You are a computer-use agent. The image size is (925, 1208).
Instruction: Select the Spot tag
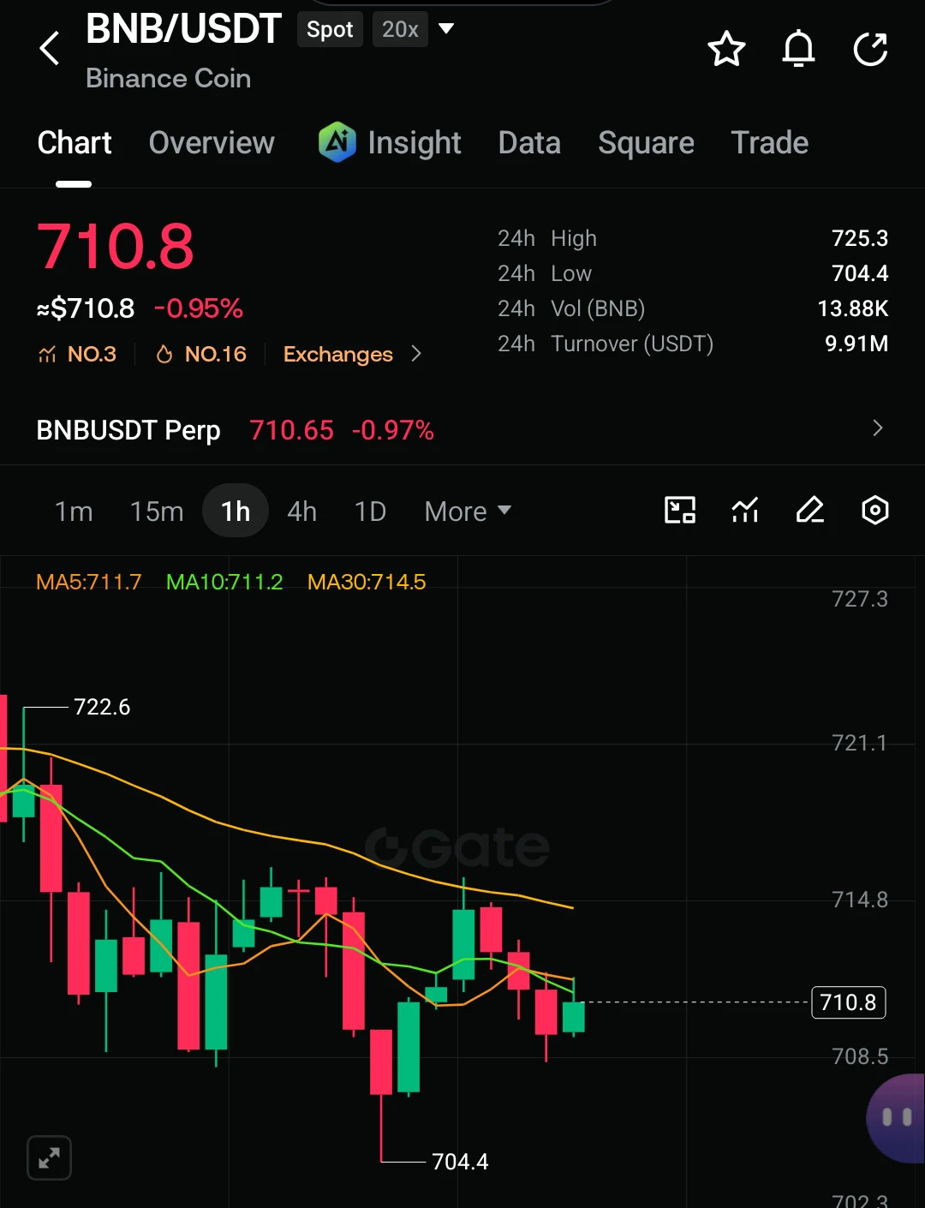[330, 29]
